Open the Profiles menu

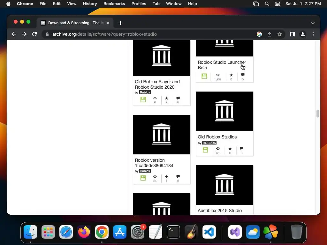point(139,4)
